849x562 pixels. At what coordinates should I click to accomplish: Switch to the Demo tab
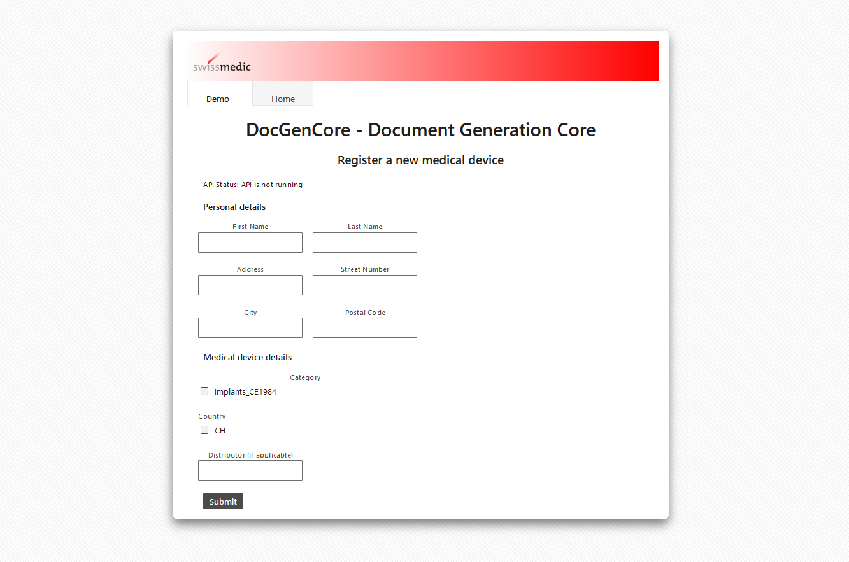coord(218,94)
